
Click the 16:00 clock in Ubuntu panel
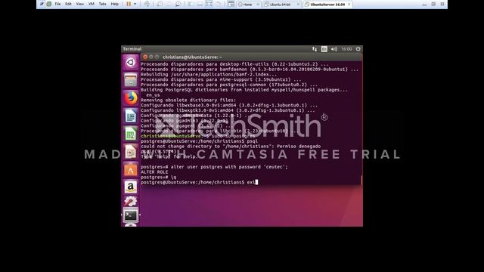point(346,49)
